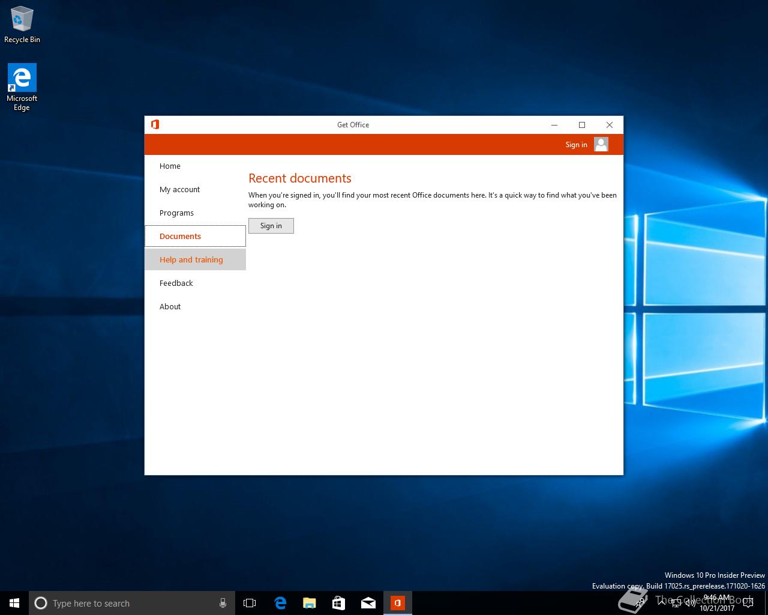The width and height of the screenshot is (768, 615).
Task: Open the Recycle Bin desktop icon
Action: pyautogui.click(x=22, y=25)
